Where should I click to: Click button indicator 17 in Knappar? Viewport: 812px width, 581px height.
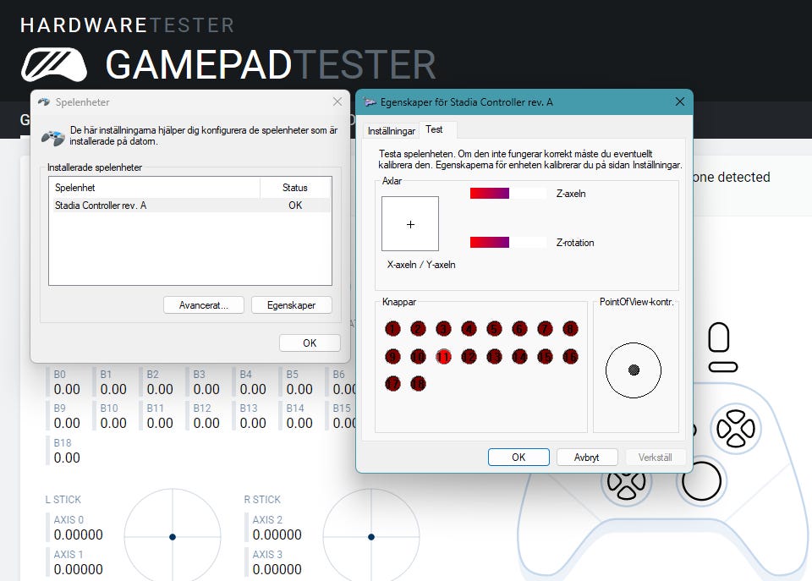pos(392,384)
